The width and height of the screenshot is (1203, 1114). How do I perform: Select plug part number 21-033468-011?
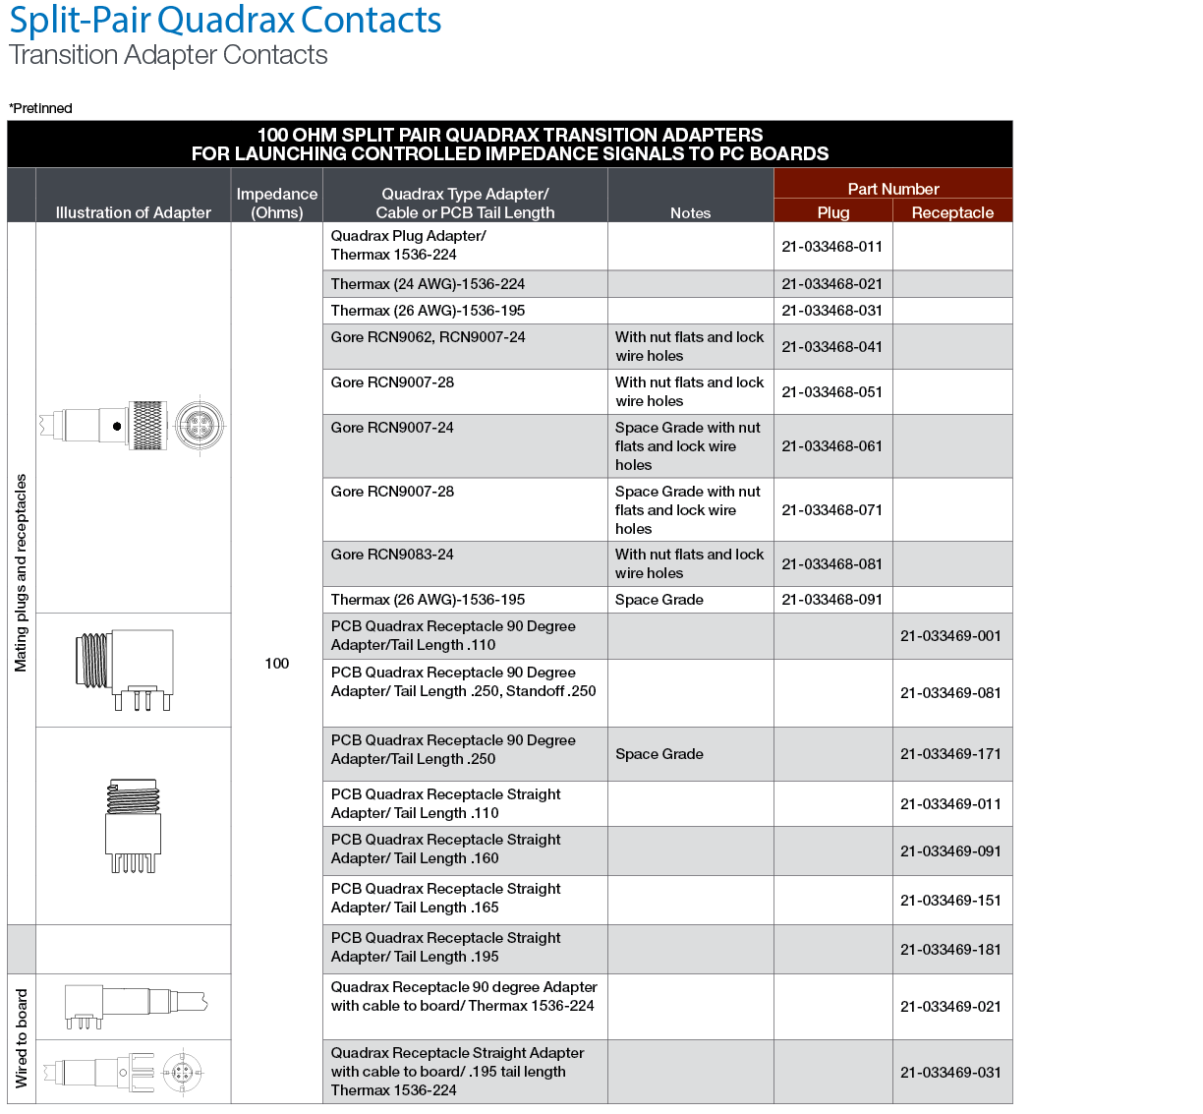point(832,247)
